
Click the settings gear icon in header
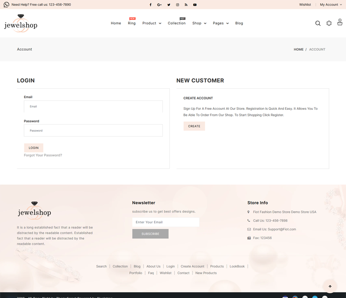tap(329, 23)
